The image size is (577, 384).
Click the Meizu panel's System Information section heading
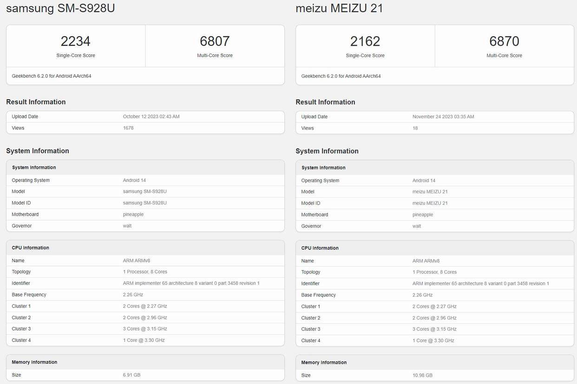pos(327,151)
